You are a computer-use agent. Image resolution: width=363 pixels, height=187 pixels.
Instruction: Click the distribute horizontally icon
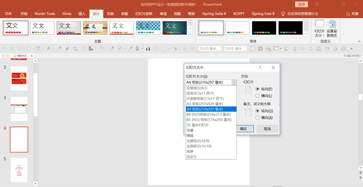pyautogui.click(x=302, y=49)
